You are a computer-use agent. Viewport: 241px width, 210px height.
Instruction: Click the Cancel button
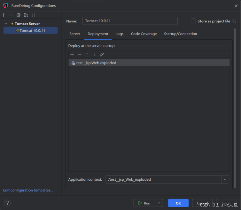coord(202,203)
